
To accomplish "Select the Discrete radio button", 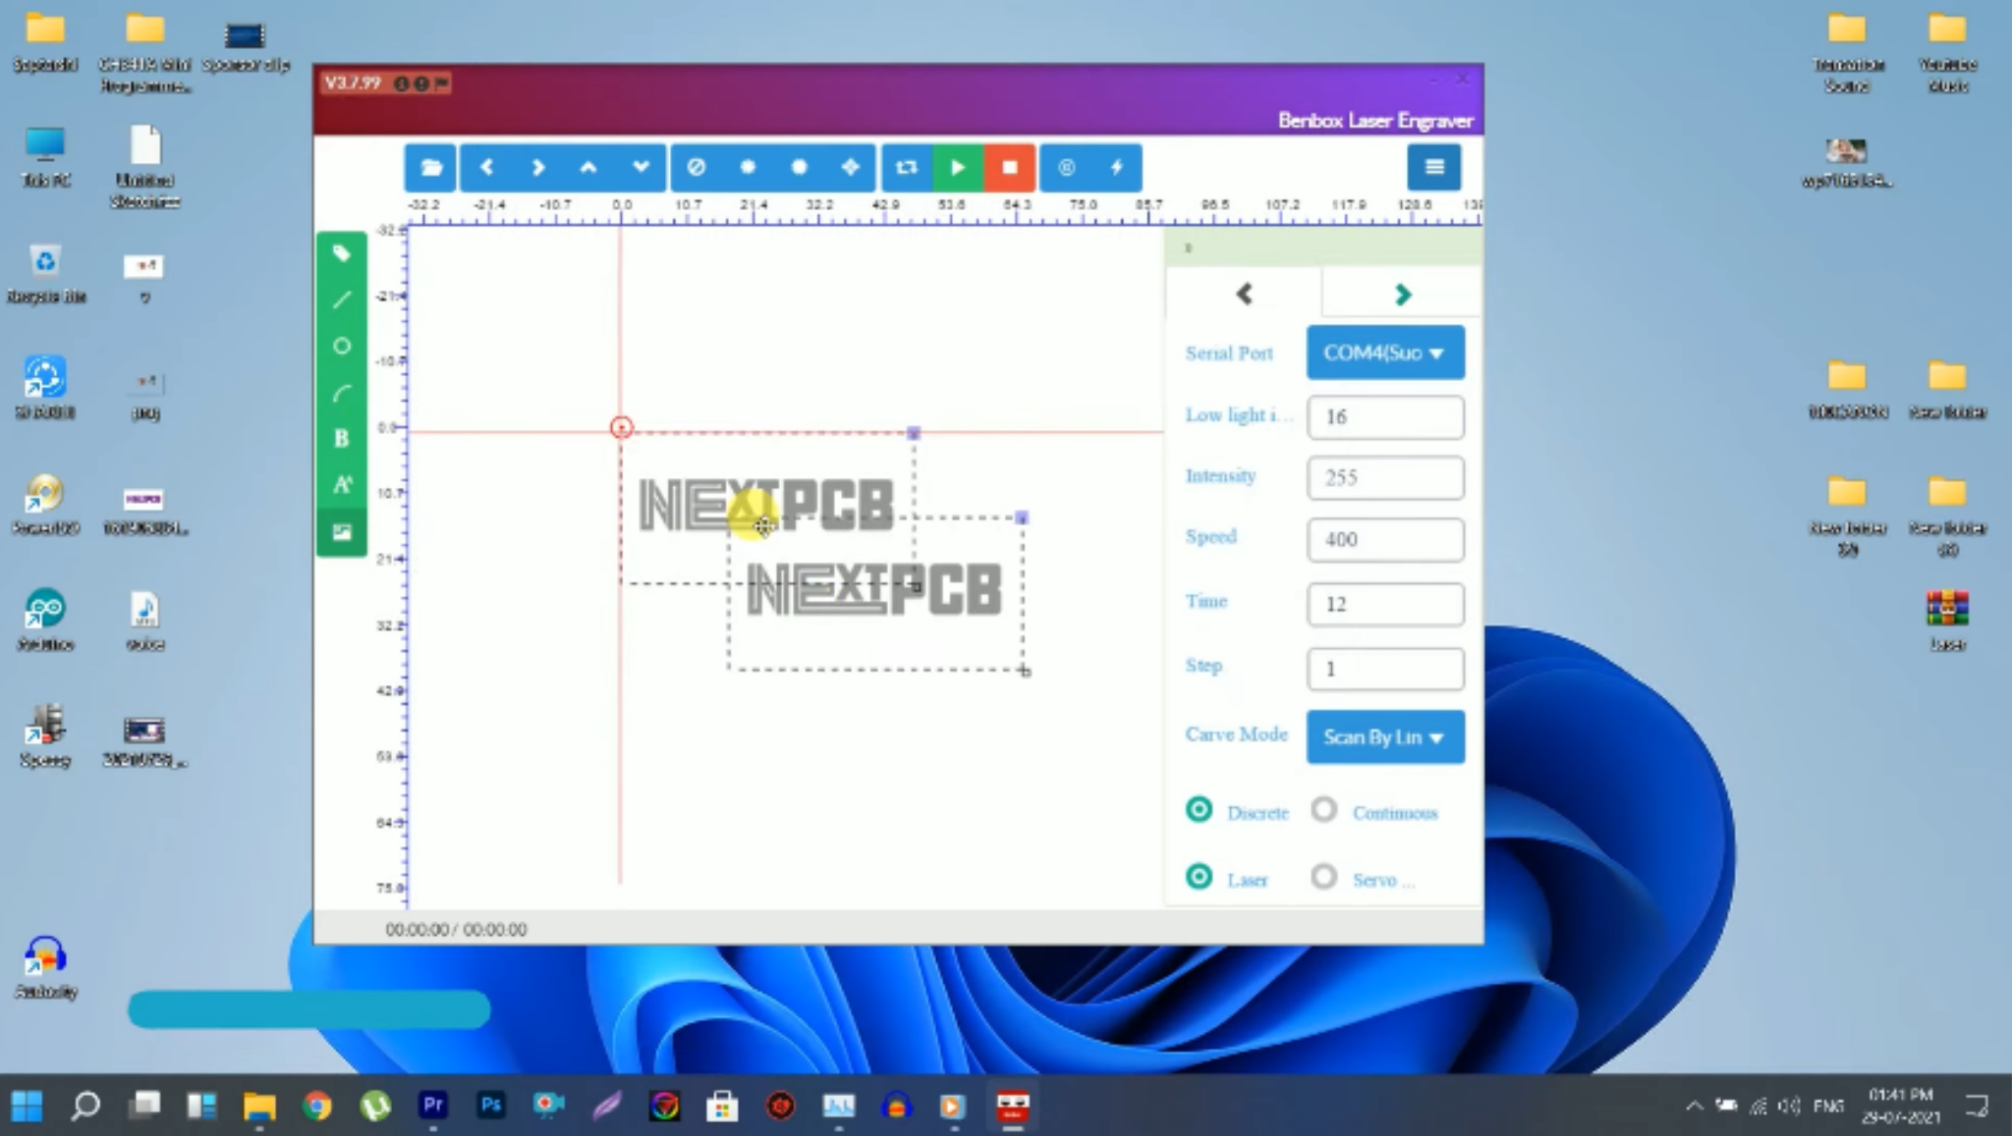I will (x=1199, y=810).
